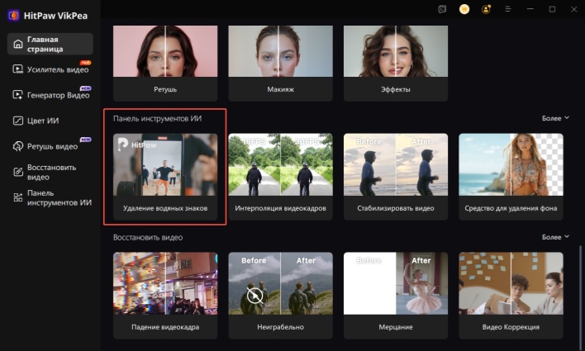Click the Стабилизировать видео label
The width and height of the screenshot is (585, 351).
396,208
